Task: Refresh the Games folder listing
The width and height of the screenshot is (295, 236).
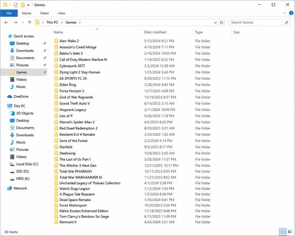Action: point(222,22)
